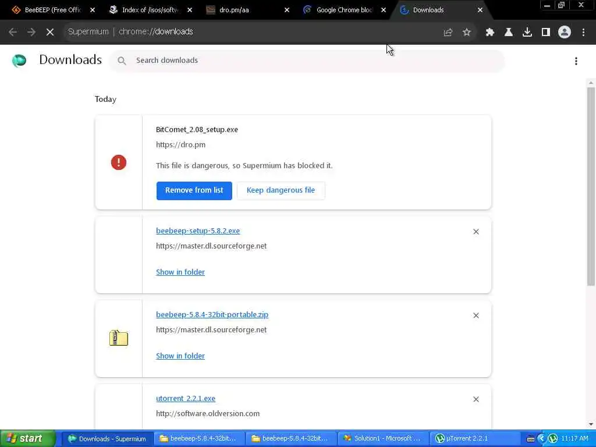Image resolution: width=596 pixels, height=447 pixels.
Task: Click the 11:17 AM clock
Action: [574, 439]
